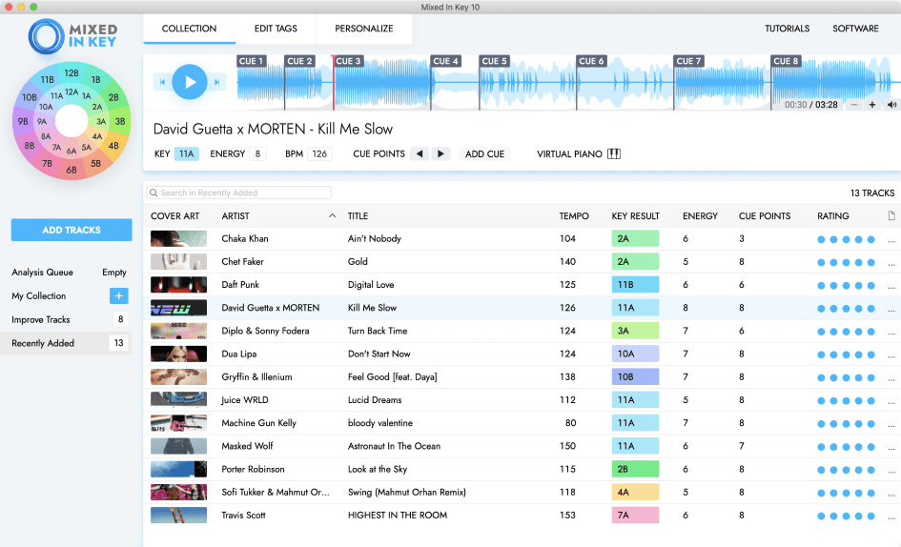Click the export file icon in header
This screenshot has height=547, width=901.
[x=891, y=216]
